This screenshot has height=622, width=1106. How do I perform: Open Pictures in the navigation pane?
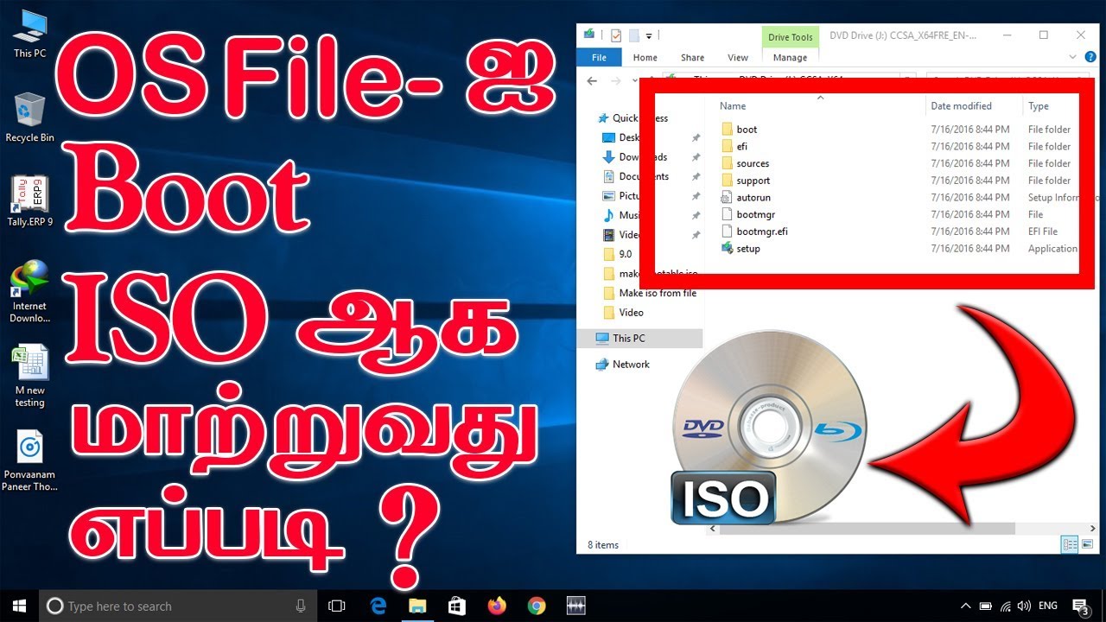point(630,196)
